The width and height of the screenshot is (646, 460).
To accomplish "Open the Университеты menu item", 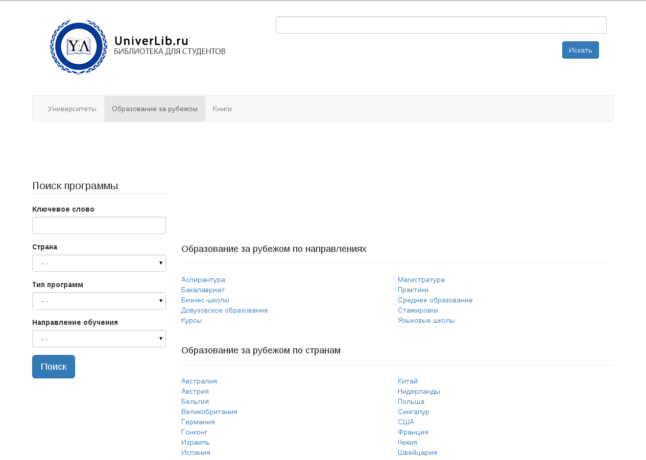I will click(72, 109).
